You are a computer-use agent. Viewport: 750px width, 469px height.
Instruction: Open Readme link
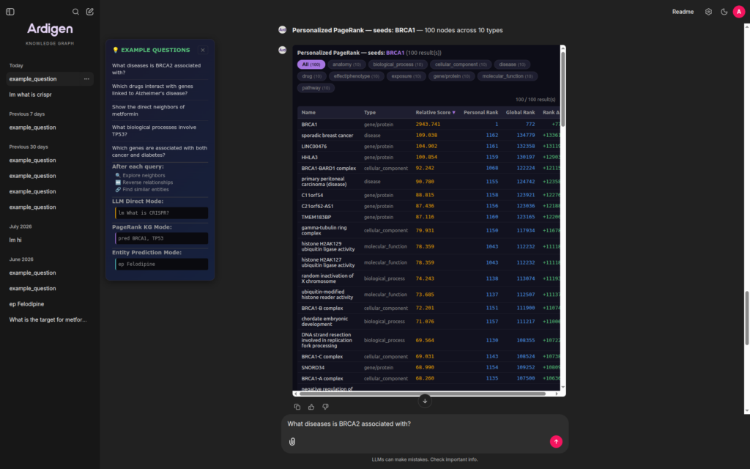click(x=683, y=12)
